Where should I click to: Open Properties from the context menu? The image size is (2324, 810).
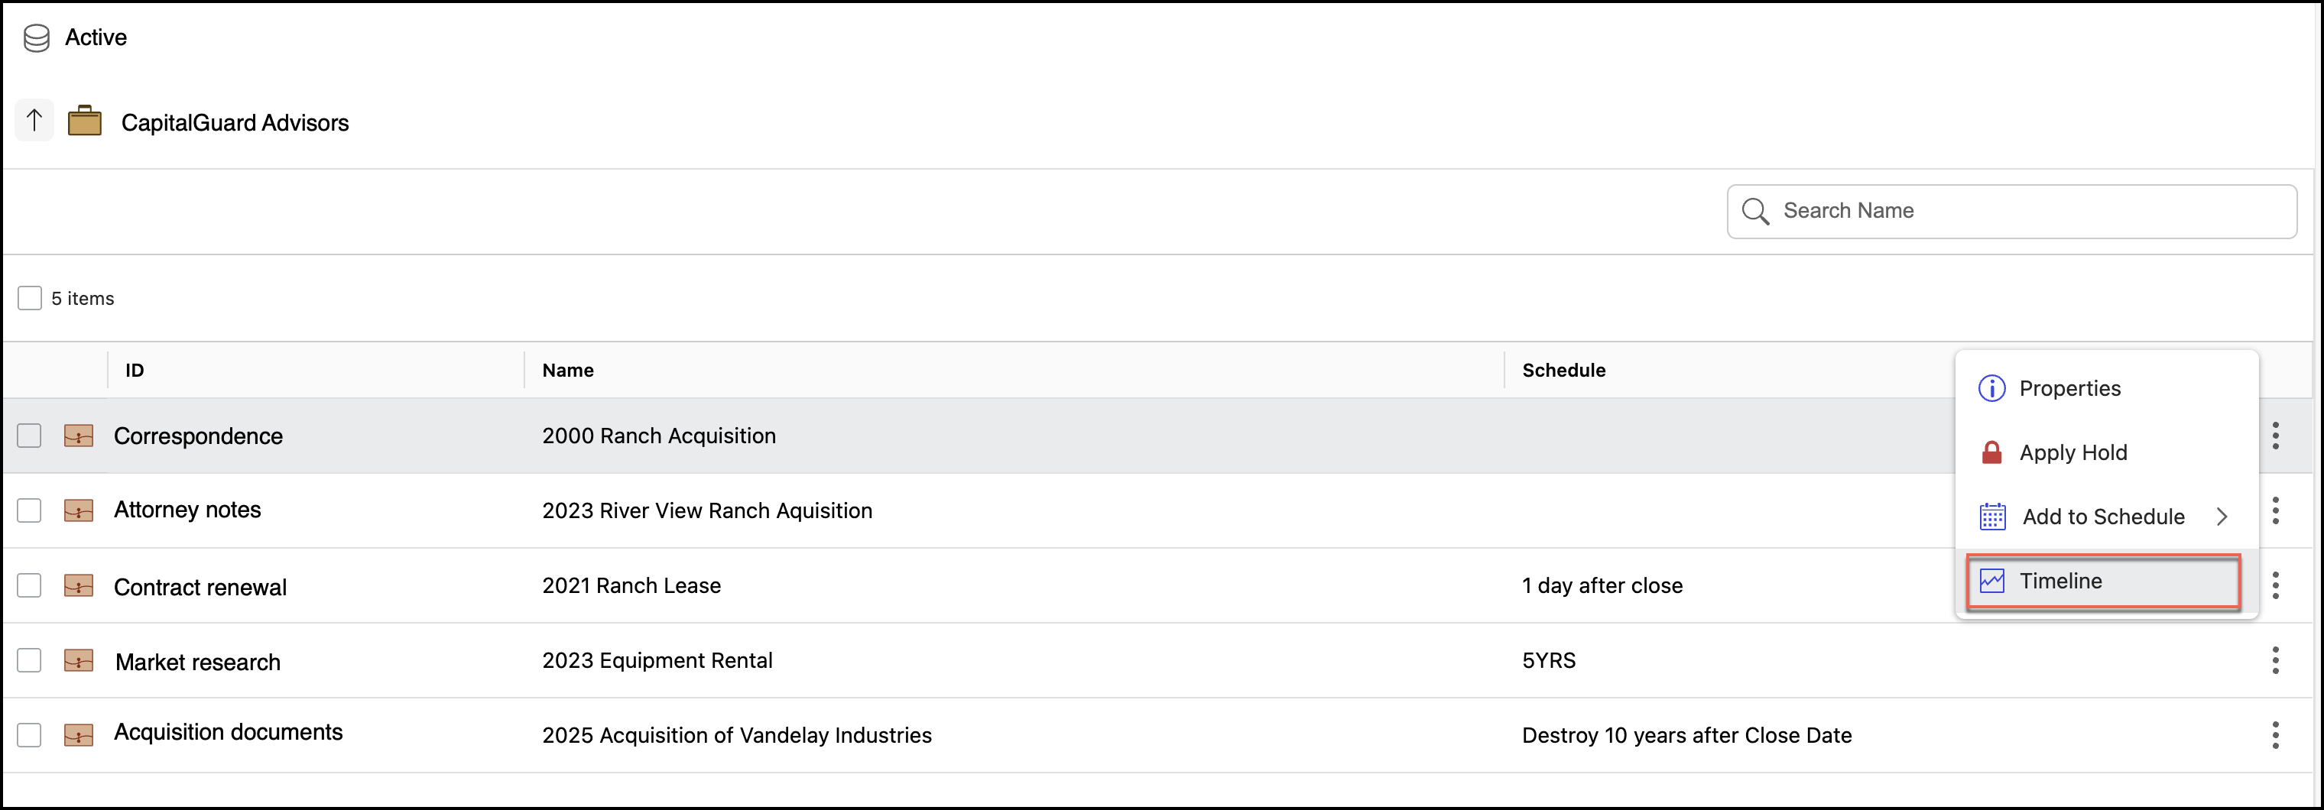point(2069,389)
